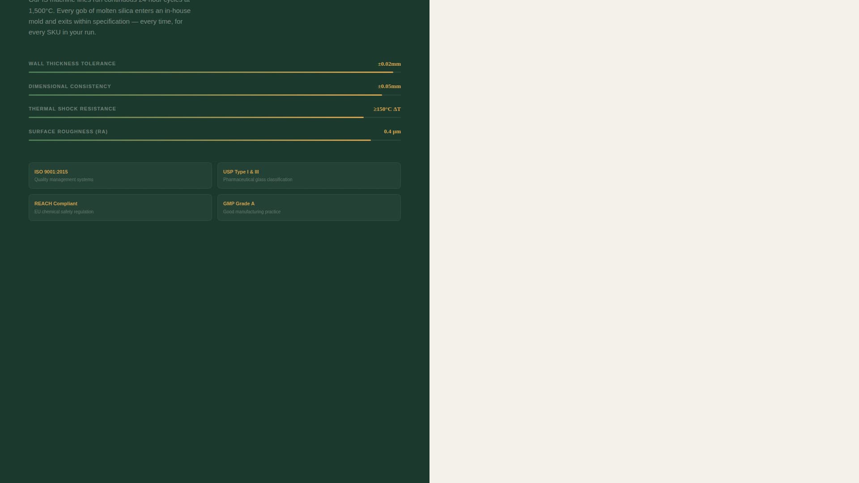This screenshot has width=859, height=483.
Task: Click the Quality management systems subtitle
Action: pos(64,179)
